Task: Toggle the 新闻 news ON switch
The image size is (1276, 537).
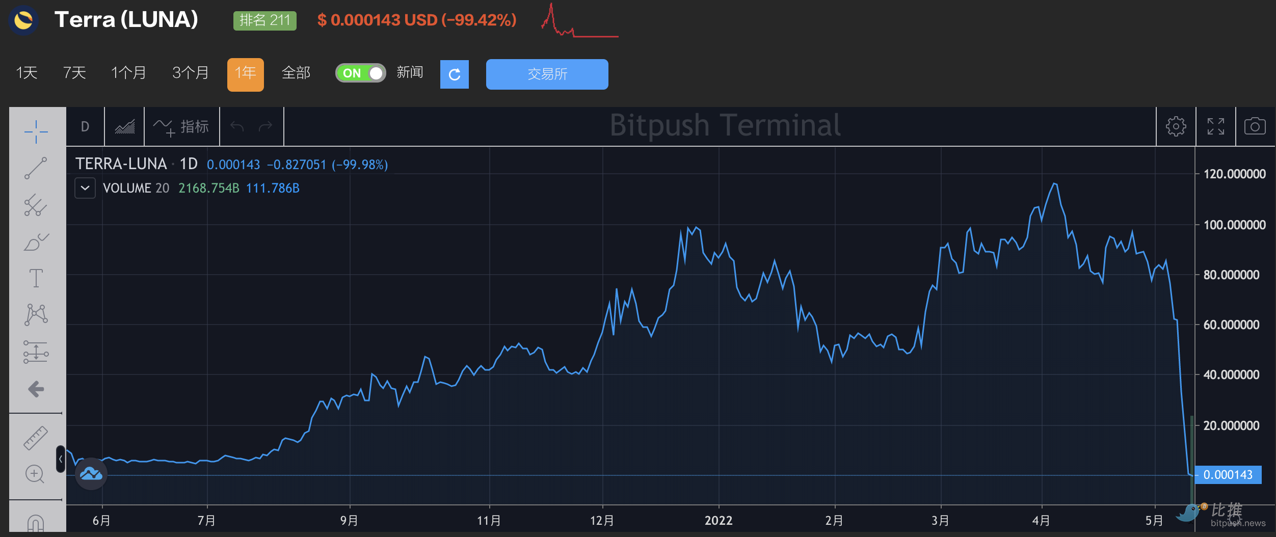Action: click(360, 73)
